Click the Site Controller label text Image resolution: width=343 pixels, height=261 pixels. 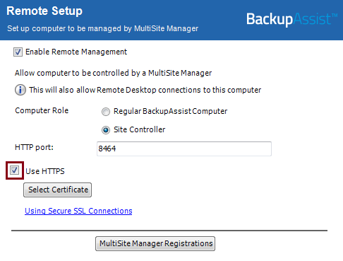[x=140, y=129]
